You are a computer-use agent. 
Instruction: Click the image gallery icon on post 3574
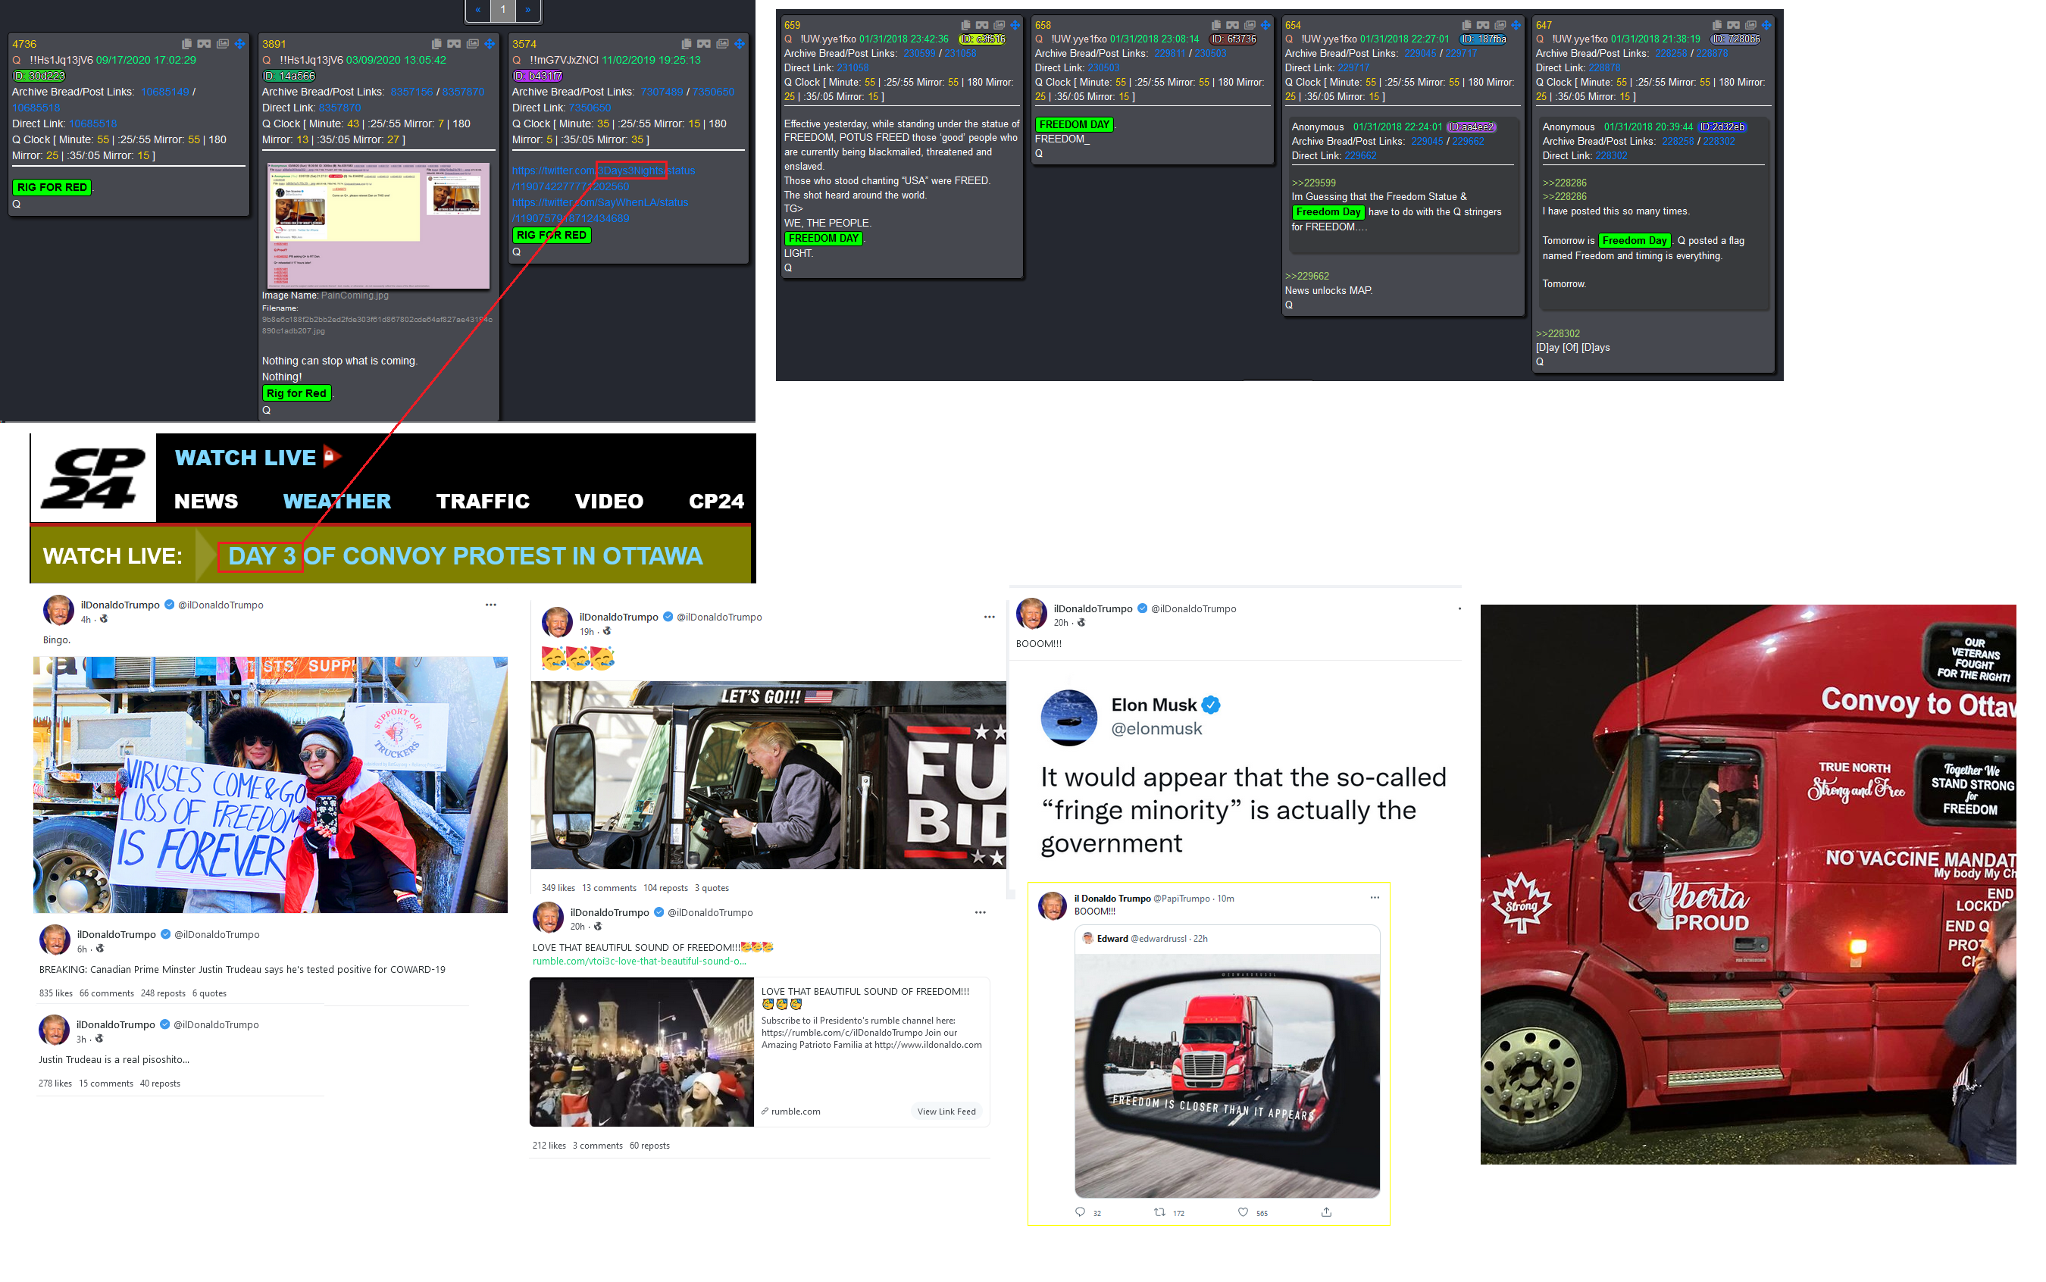click(x=722, y=44)
